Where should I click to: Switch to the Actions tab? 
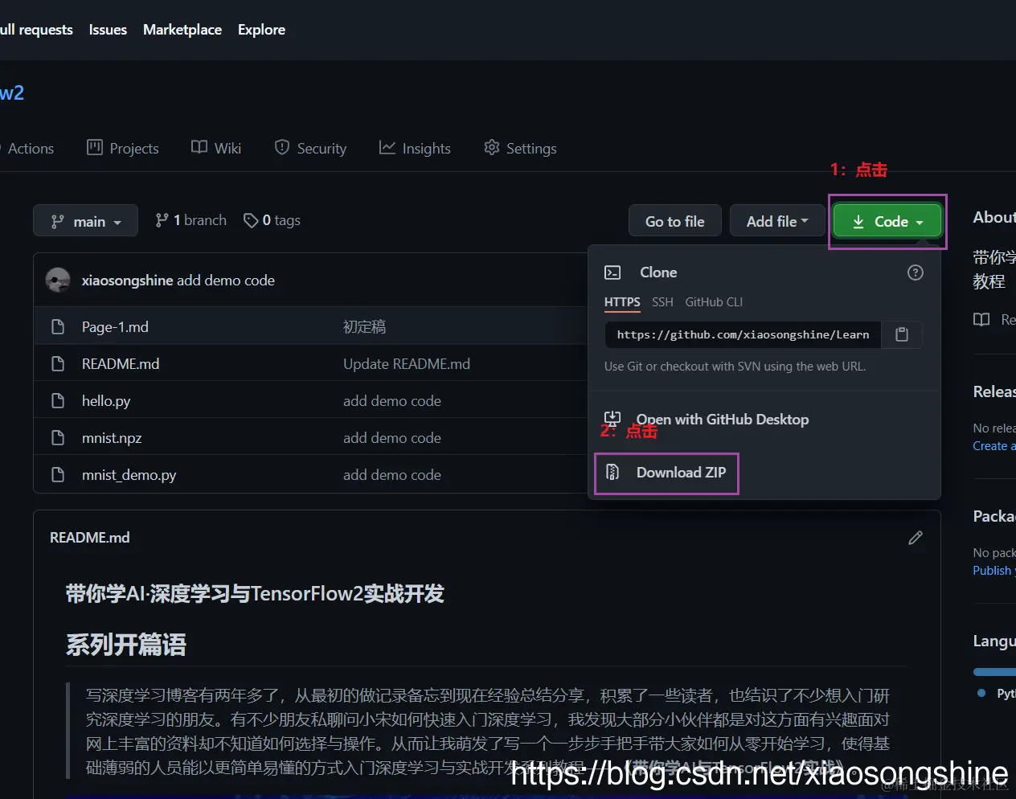point(31,148)
